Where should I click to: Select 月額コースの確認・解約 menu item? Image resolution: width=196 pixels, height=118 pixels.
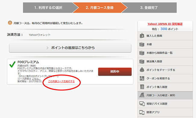pyautogui.click(x=165, y=95)
